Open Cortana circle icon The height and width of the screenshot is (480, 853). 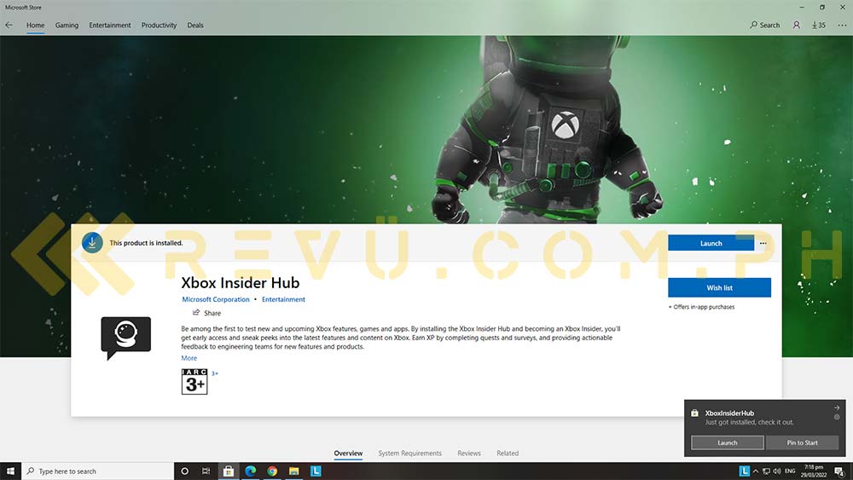[184, 471]
